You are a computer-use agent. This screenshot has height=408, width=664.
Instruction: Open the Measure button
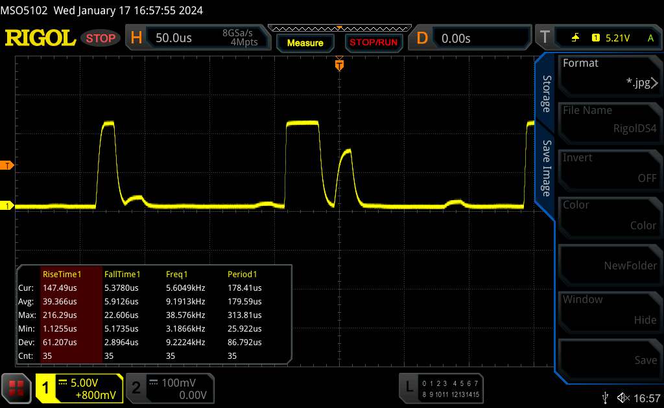point(305,43)
